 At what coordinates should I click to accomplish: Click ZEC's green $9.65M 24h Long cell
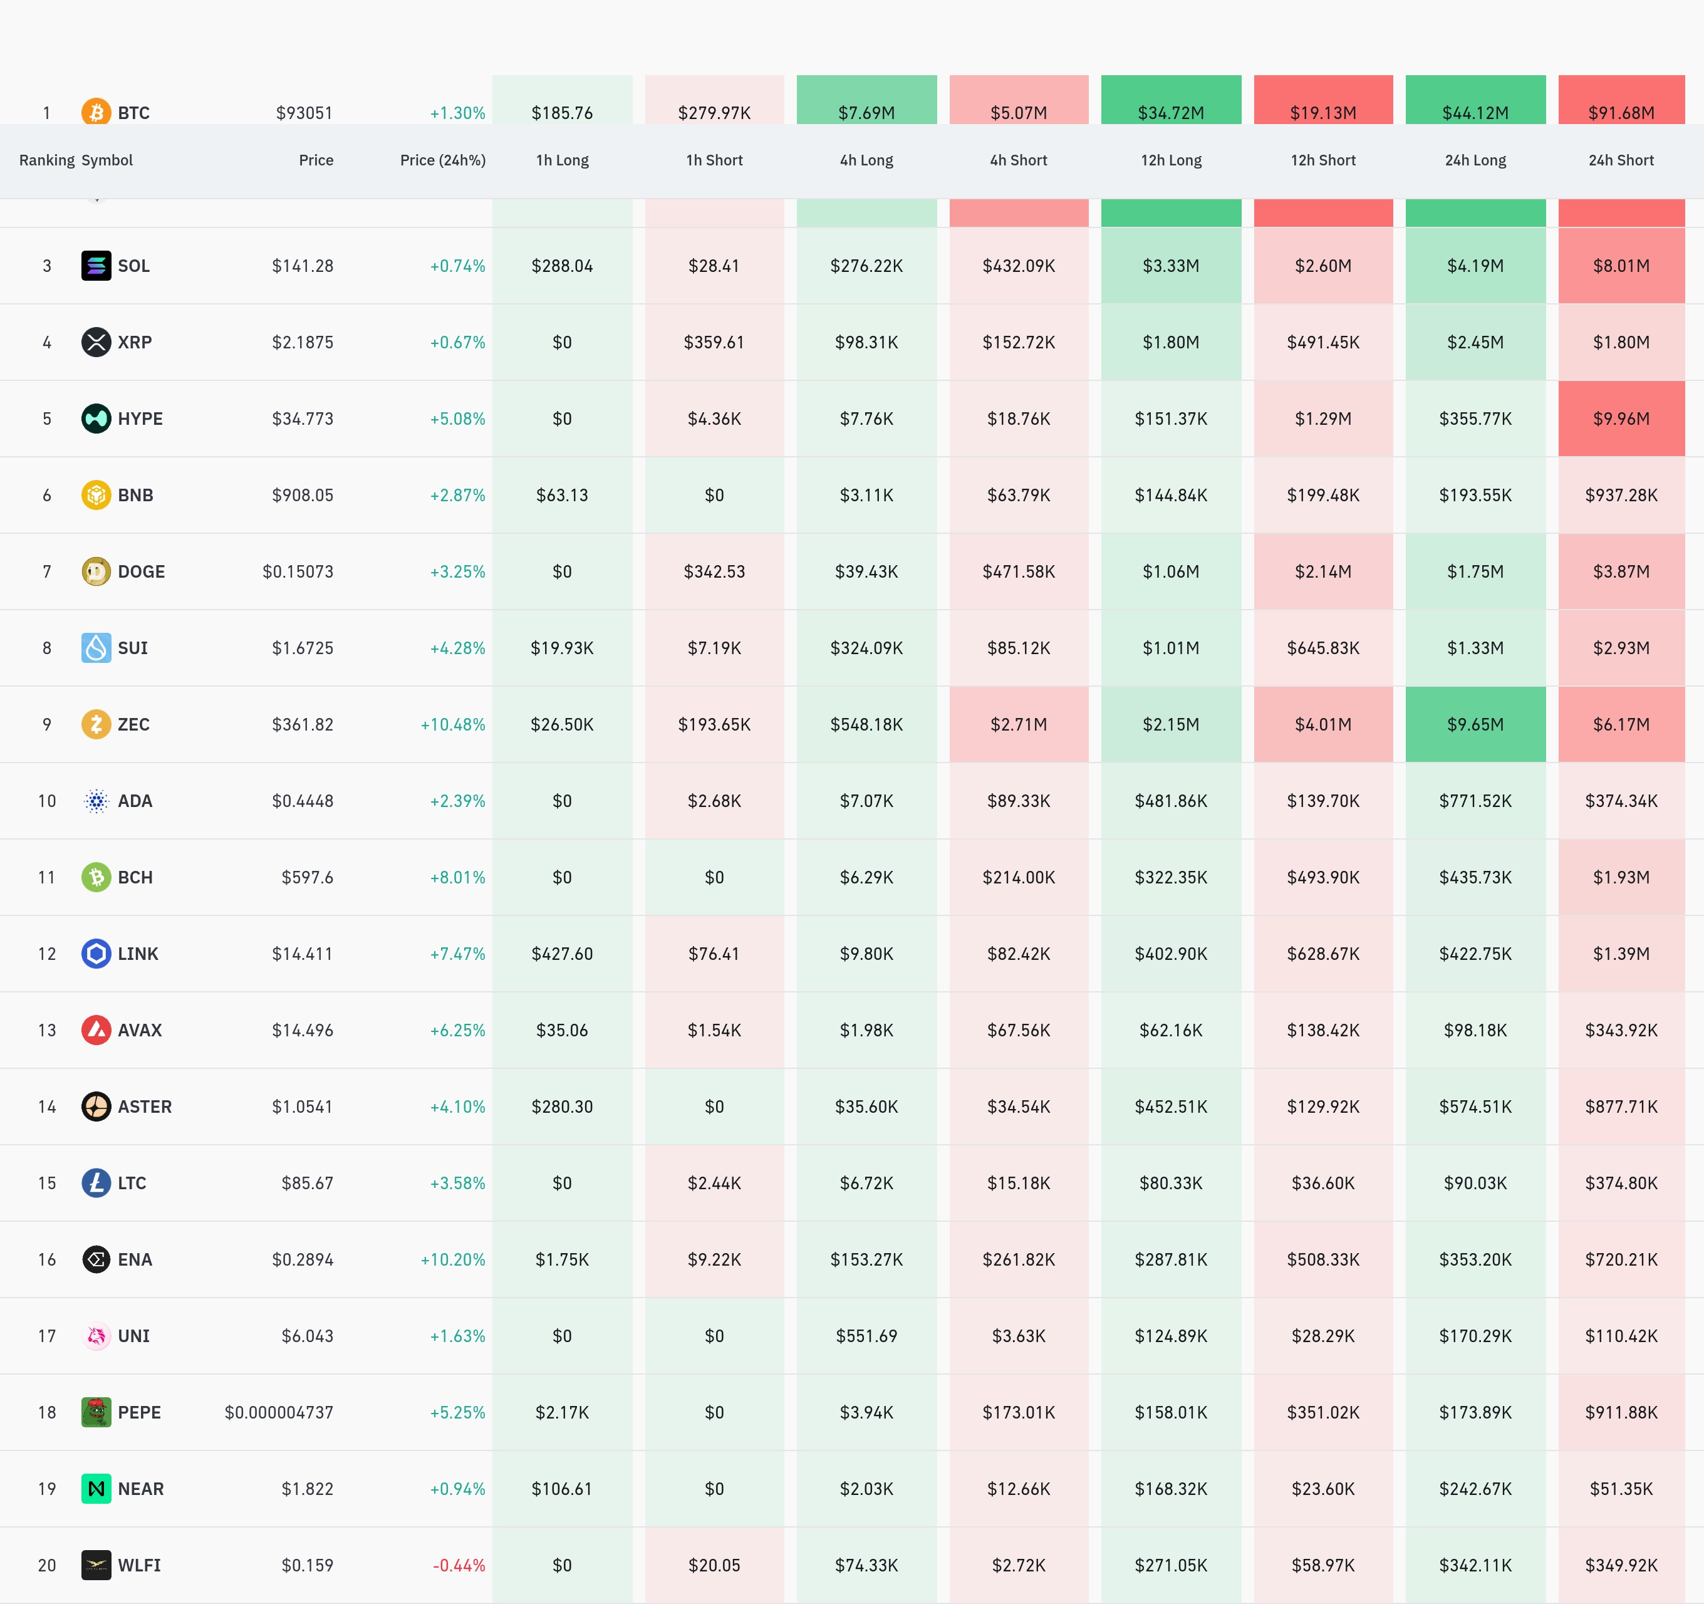(x=1474, y=724)
